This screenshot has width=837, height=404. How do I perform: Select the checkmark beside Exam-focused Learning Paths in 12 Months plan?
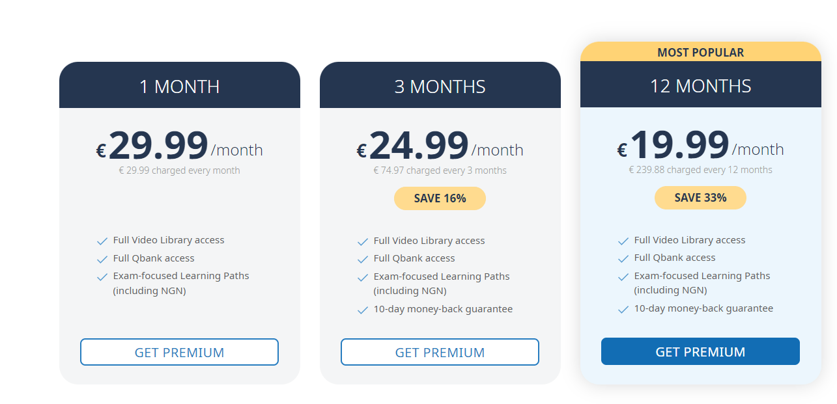tap(623, 276)
